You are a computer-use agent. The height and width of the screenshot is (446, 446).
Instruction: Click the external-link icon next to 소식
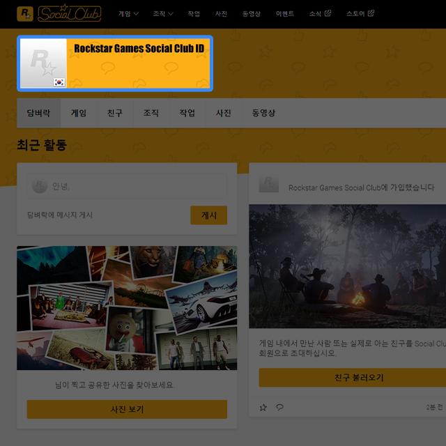coord(328,13)
